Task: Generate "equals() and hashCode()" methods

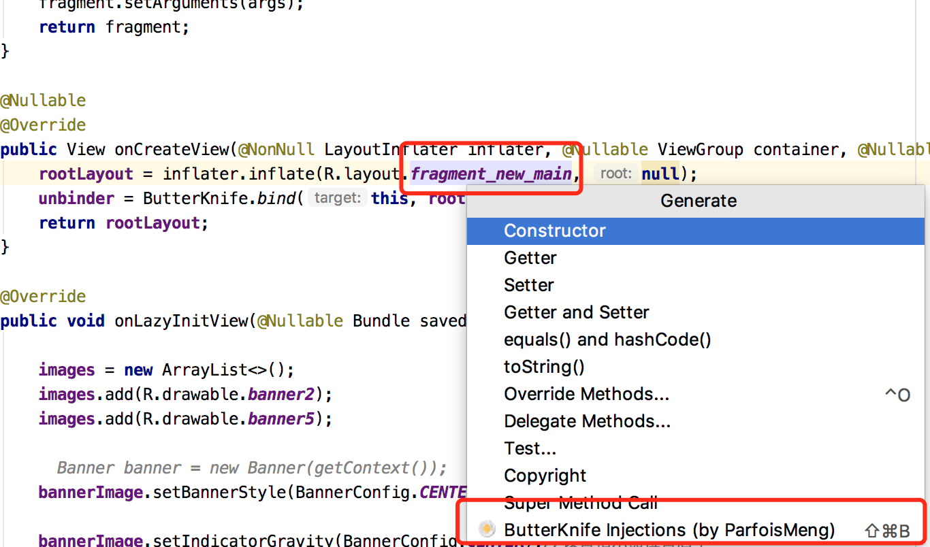Action: pyautogui.click(x=607, y=339)
